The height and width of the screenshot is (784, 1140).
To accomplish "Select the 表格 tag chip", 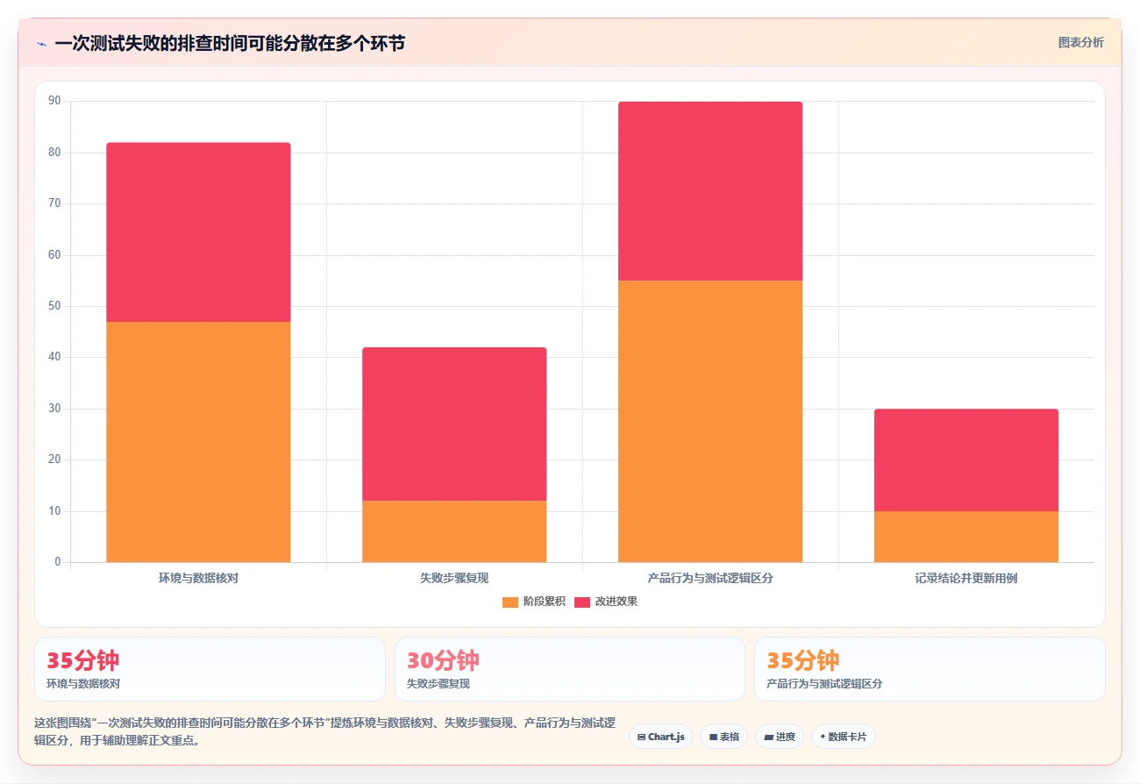I will (723, 737).
